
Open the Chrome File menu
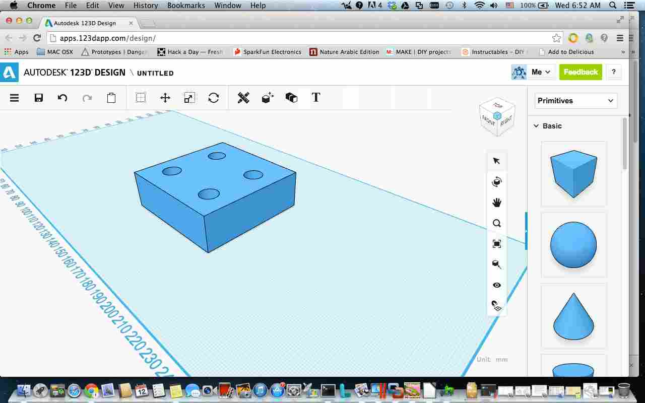71,6
